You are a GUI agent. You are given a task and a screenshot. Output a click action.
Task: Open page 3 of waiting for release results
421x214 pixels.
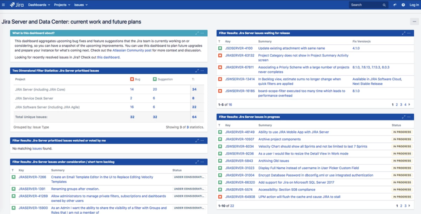point(401,105)
